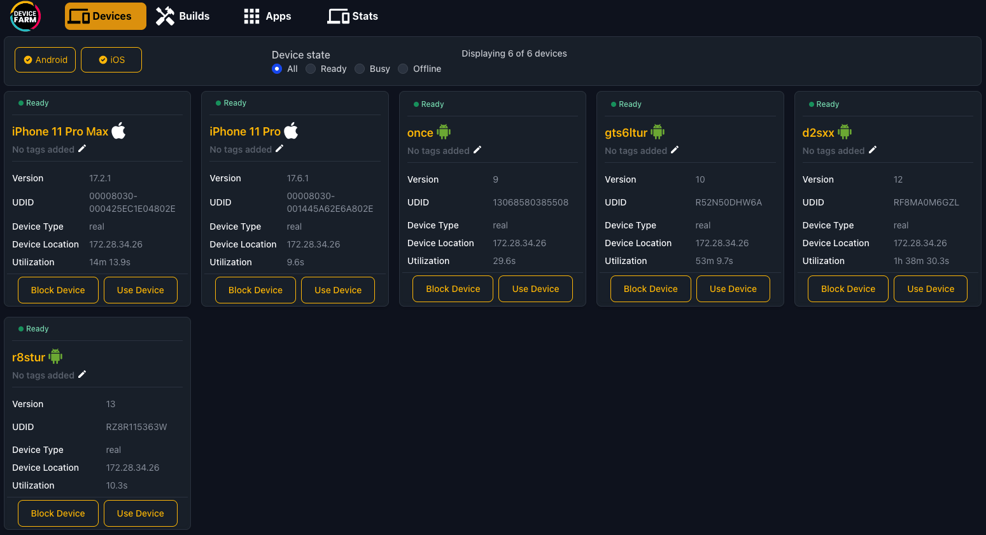The image size is (986, 535).
Task: Edit tags pencil for d2sxx device
Action: 873,150
